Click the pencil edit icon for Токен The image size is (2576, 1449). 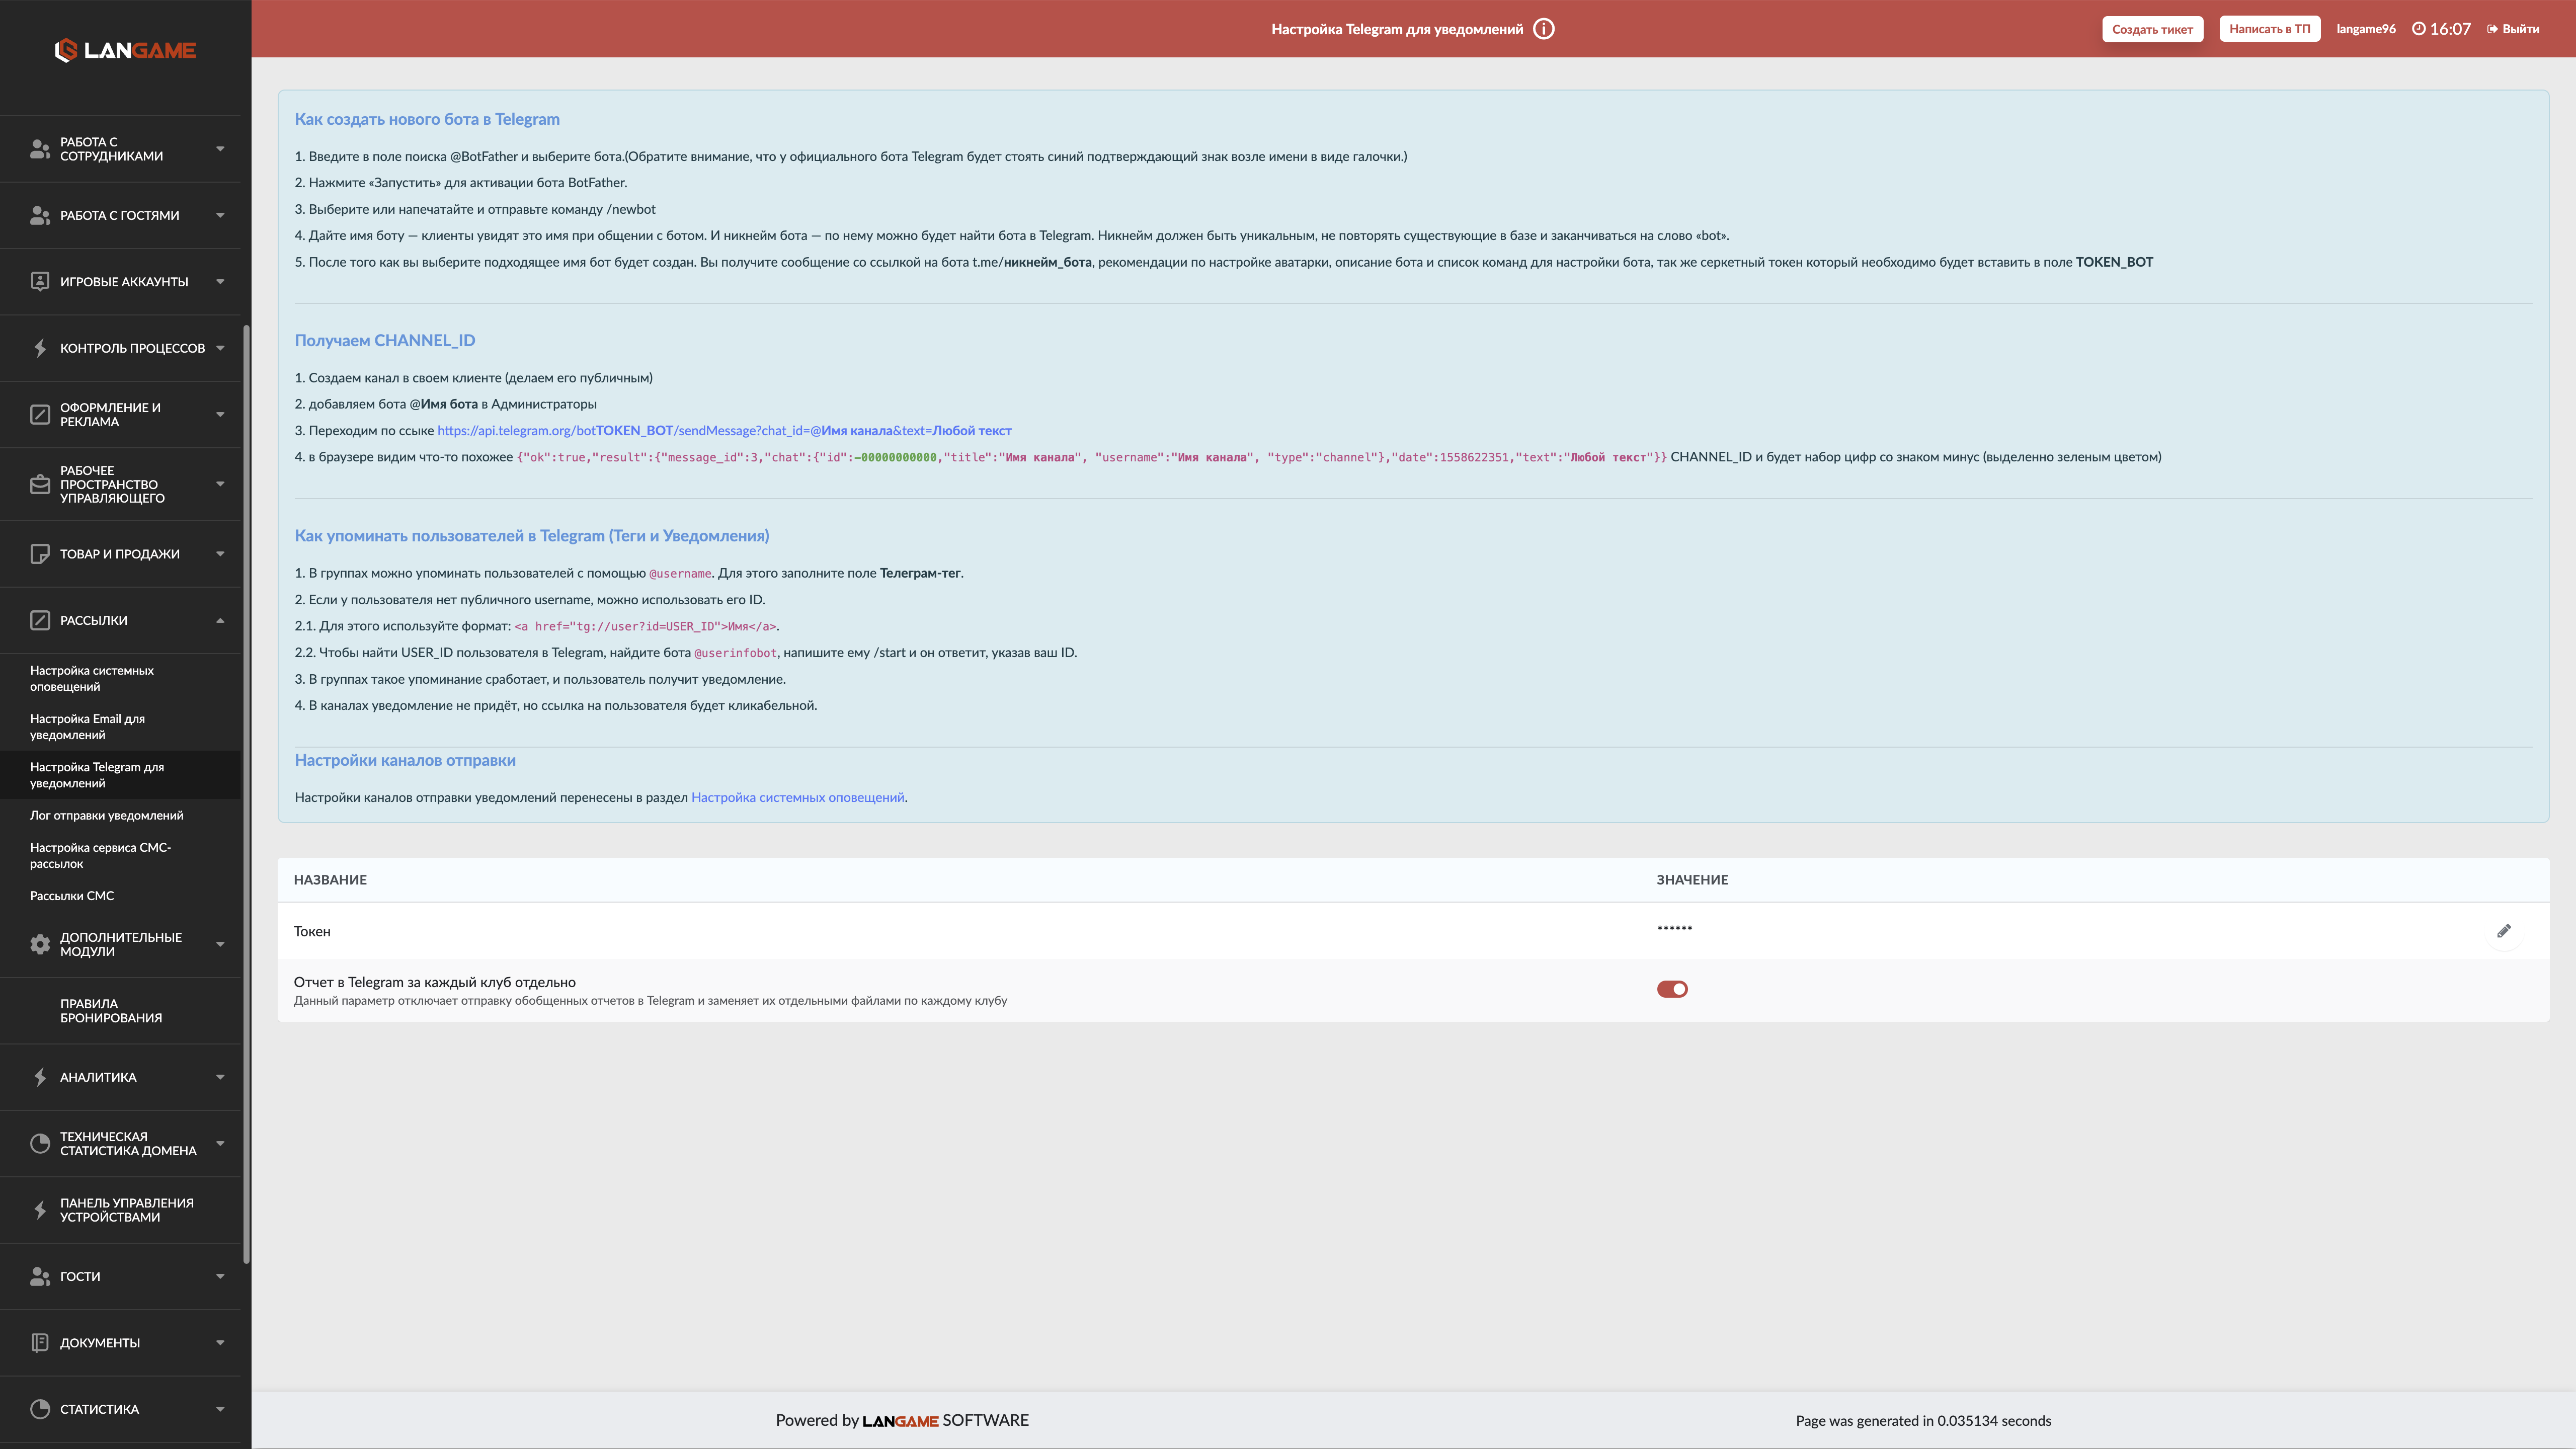(x=2504, y=931)
